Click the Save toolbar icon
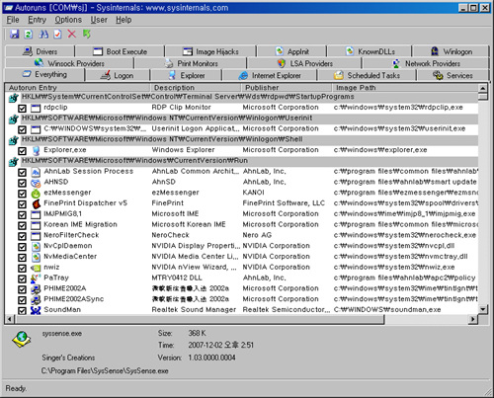The width and height of the screenshot is (494, 398). pos(14,34)
